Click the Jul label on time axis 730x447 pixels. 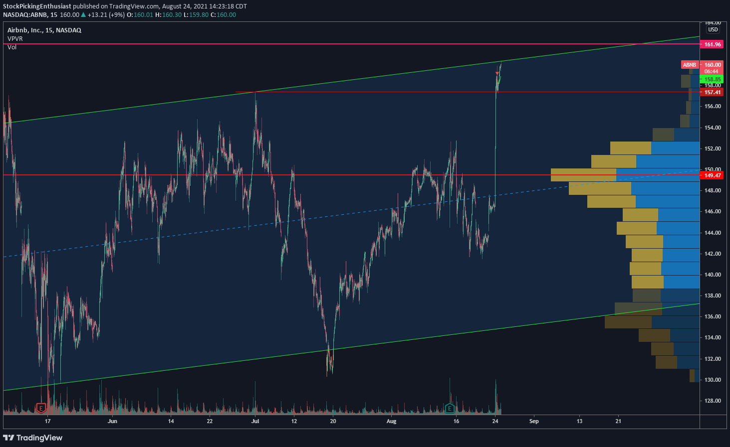click(255, 421)
